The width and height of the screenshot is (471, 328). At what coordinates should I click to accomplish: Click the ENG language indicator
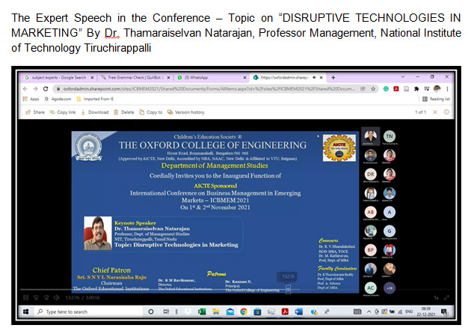click(409, 312)
